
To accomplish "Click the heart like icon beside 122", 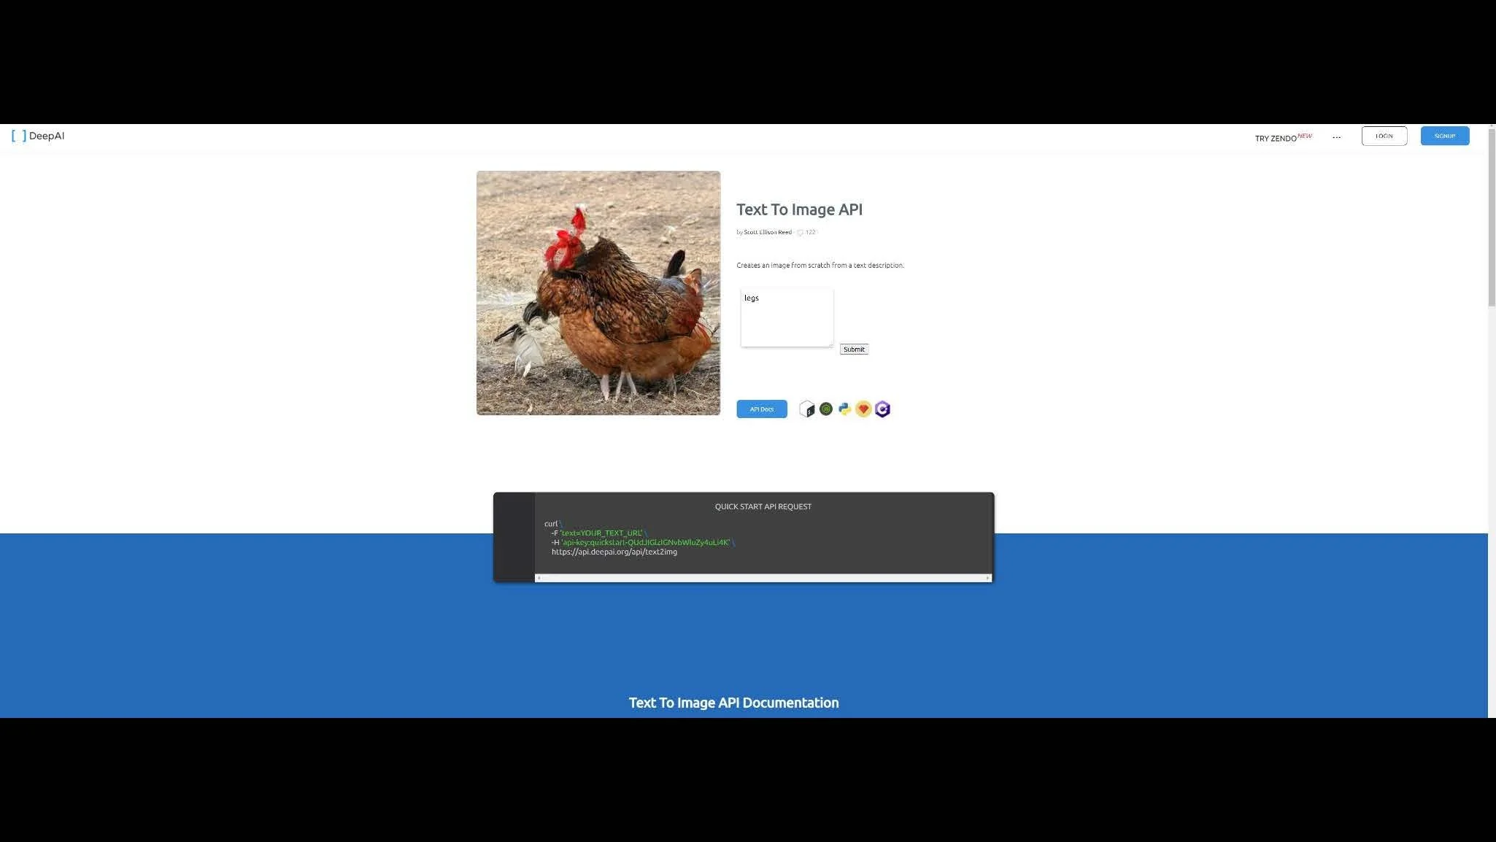I will [800, 233].
